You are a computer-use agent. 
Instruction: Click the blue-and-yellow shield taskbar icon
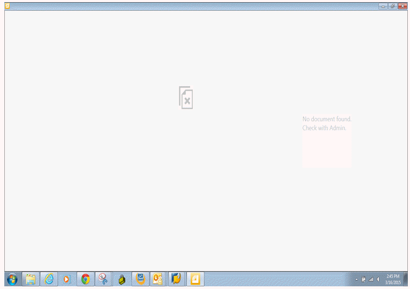coord(177,279)
